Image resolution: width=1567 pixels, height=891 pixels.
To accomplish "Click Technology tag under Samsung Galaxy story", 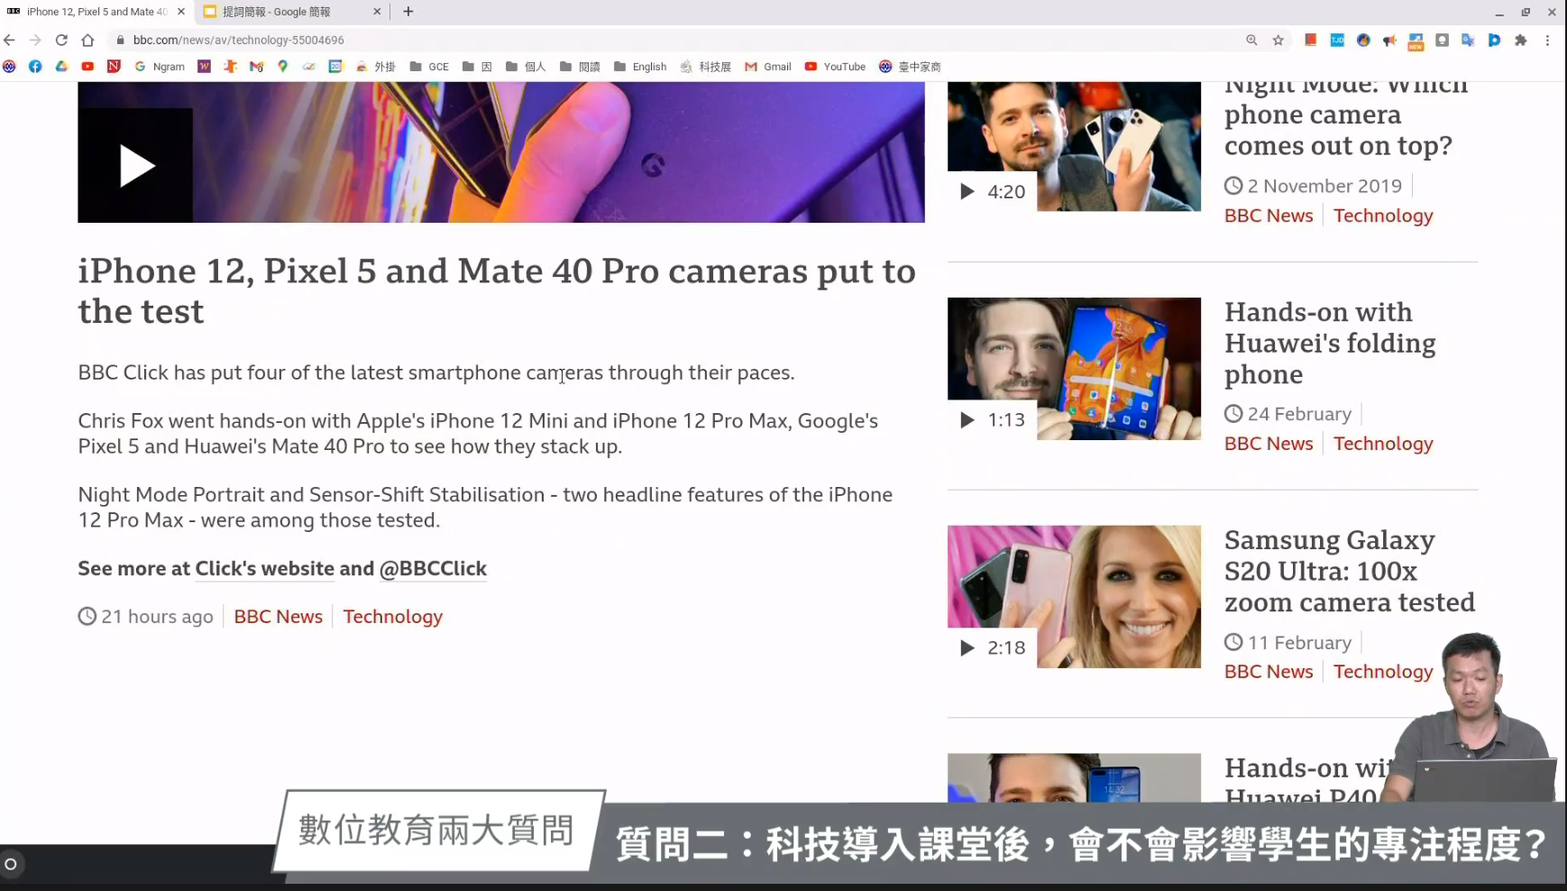I will (1383, 672).
